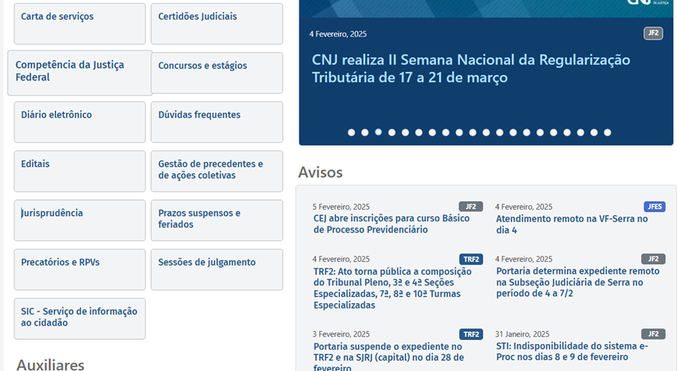The height and width of the screenshot is (371, 677).
Task: Click the '5 Fevereiro, 2025' notice date
Action: tap(341, 207)
